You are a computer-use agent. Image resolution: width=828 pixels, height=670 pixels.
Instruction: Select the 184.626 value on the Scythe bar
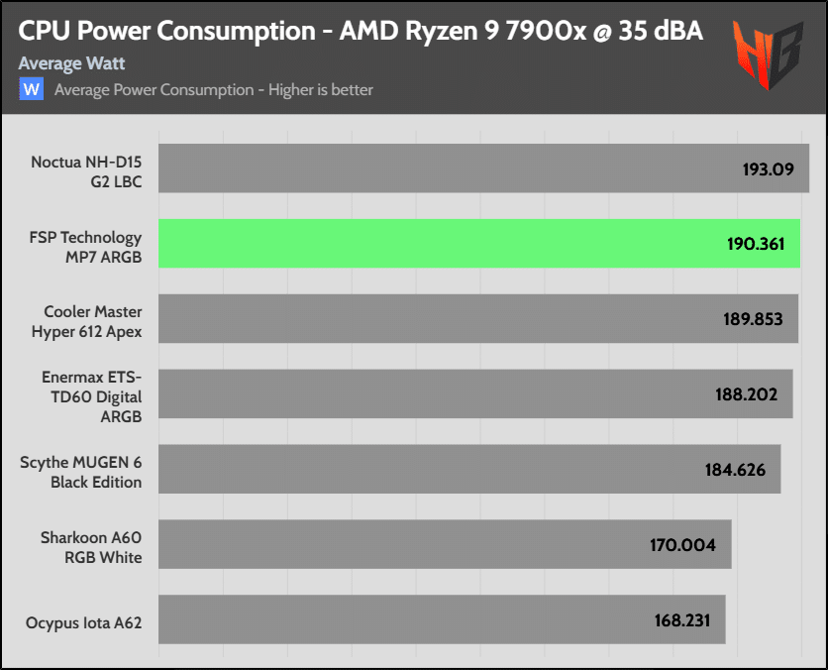735,470
